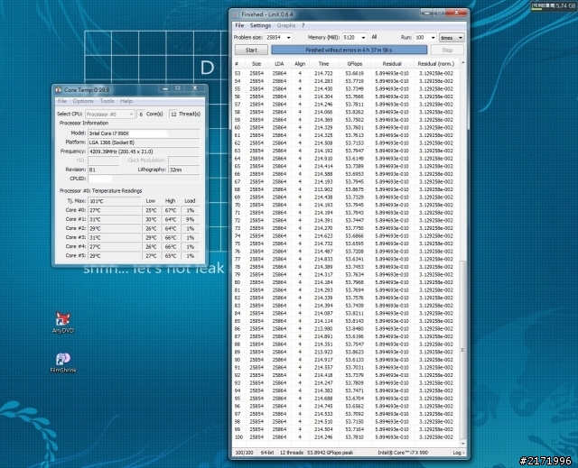Click the CPUID field in Core Temp
Viewport: 578px width, 468px height.
pos(144,179)
